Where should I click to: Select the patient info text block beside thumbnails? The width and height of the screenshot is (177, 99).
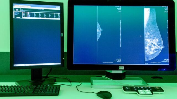pyautogui.click(x=18, y=13)
